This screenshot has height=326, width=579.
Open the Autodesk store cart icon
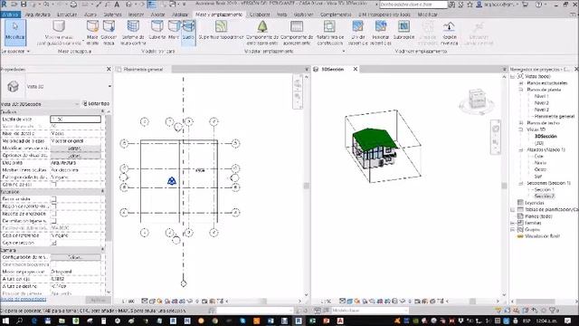point(525,5)
